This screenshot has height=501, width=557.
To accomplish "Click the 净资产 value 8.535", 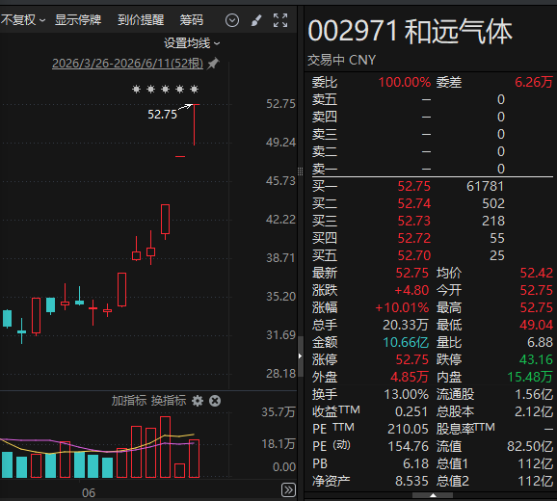I will [412, 482].
